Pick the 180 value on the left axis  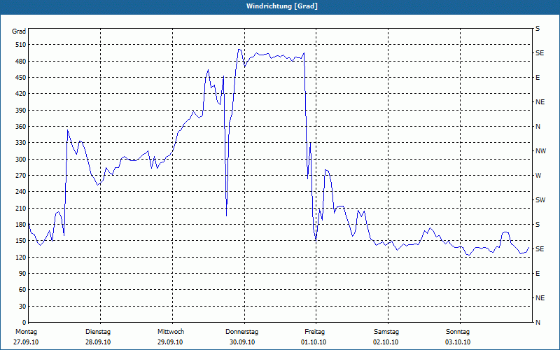[21, 225]
